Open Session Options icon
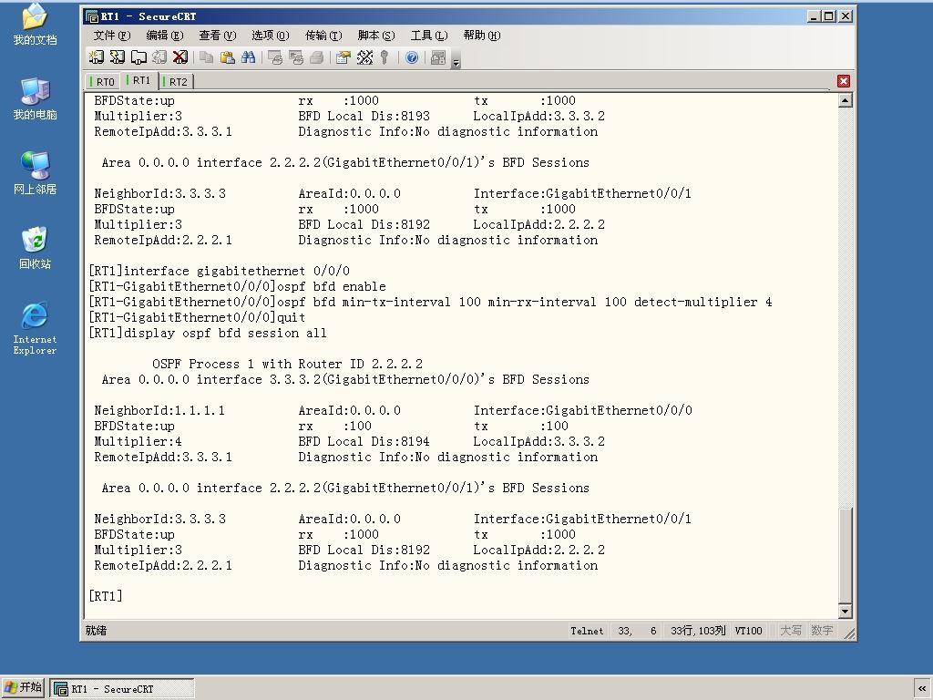 [343, 57]
